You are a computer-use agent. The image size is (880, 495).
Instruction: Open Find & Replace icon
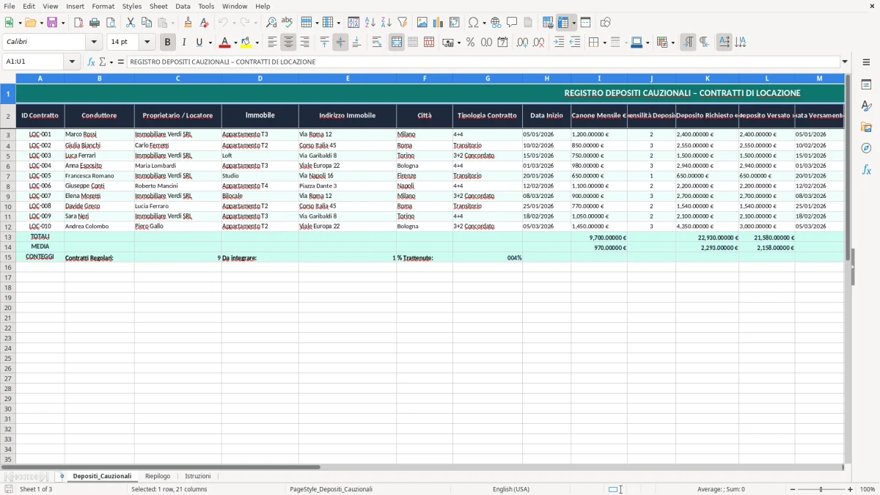point(271,23)
